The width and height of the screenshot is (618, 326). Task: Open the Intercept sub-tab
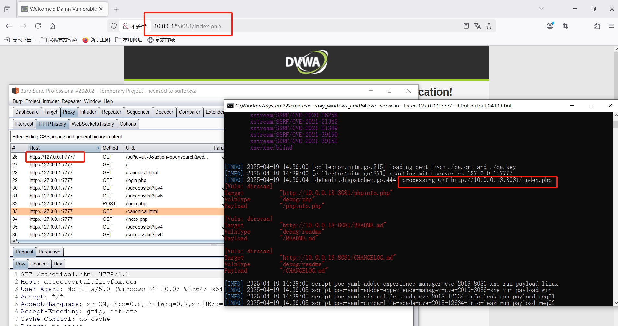(24, 124)
